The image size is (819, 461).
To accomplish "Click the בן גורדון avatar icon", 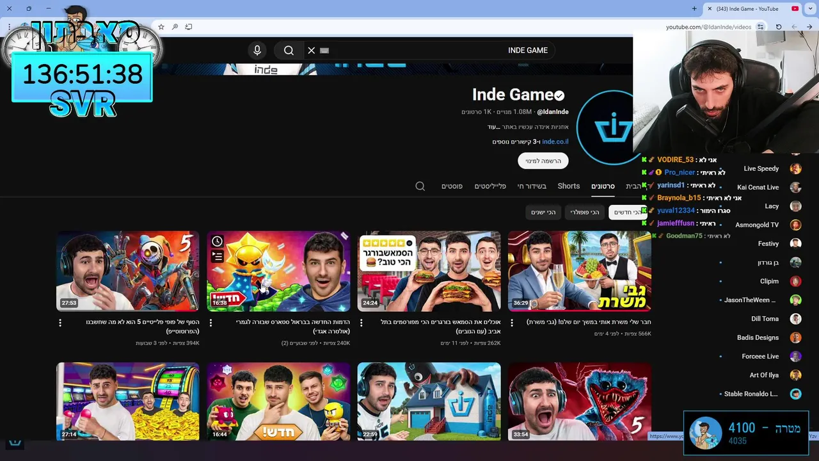I will point(795,263).
